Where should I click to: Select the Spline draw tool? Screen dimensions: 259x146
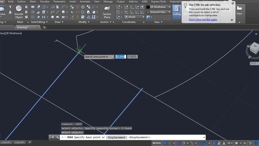coord(53,12)
